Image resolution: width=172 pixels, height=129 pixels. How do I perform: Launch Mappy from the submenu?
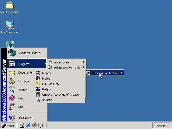pyautogui.click(x=60, y=73)
